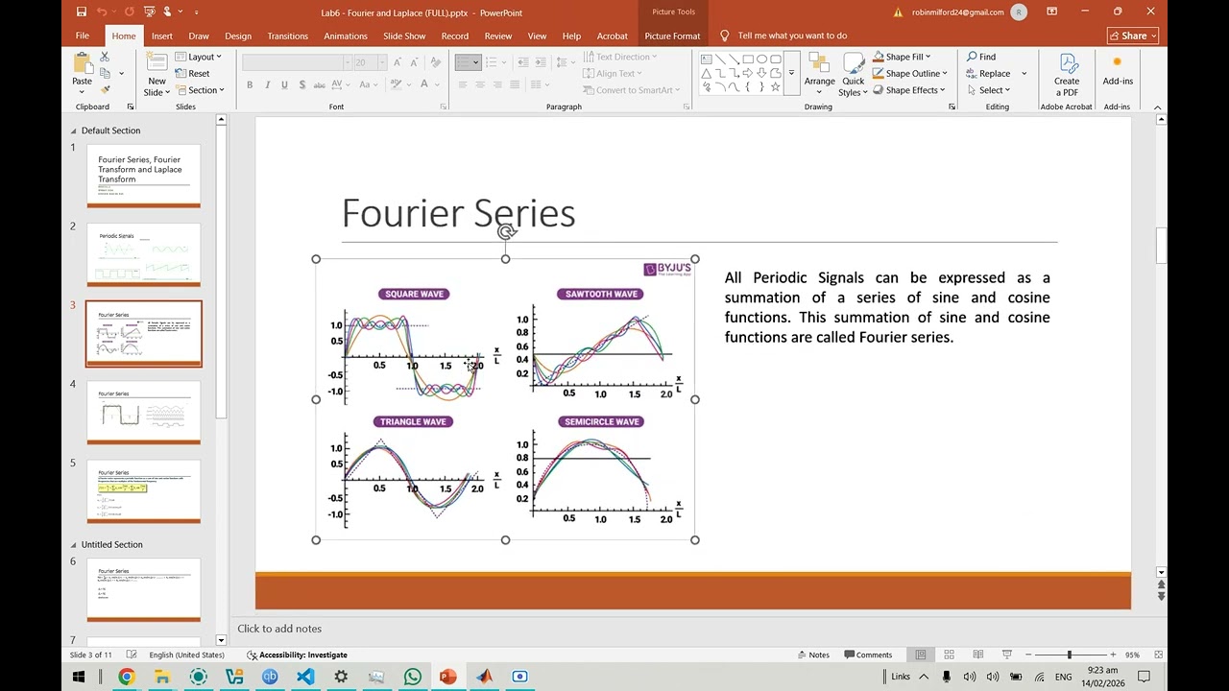Expand the shapes gallery More arrow
This screenshot has height=691, width=1229.
(x=791, y=73)
